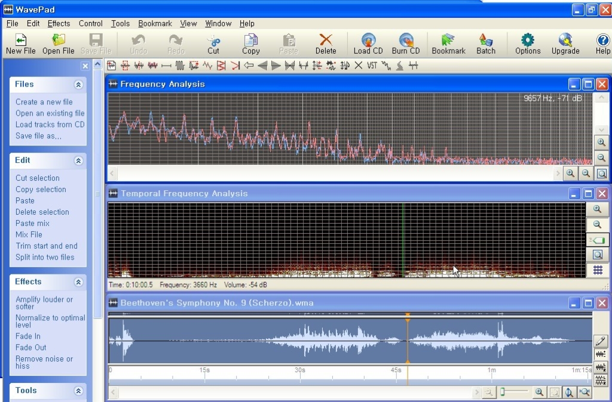This screenshot has width=612, height=402.
Task: Collapse the Effects sidebar section
Action: click(x=78, y=282)
